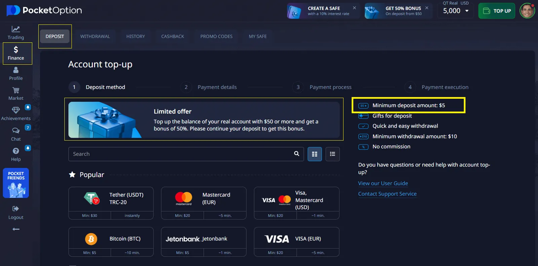Open the Market shopping cart icon
Viewport: 538px width, 266px height.
[16, 91]
